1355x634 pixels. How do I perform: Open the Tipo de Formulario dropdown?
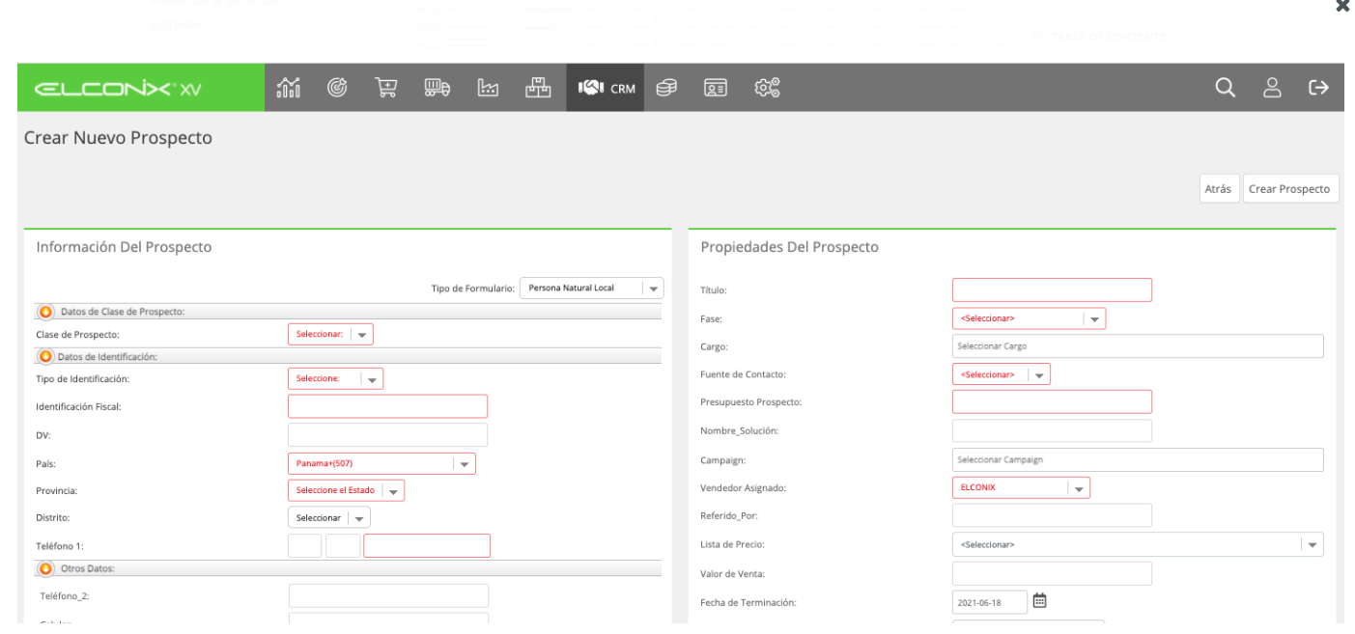[x=592, y=289]
